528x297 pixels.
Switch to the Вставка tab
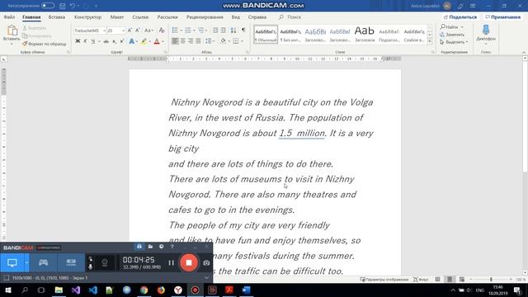(57, 16)
